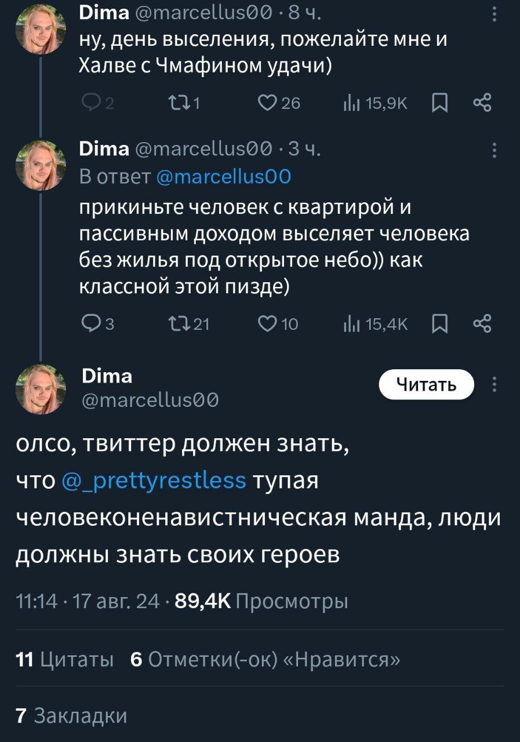Like the first tweet with 26 likes
This screenshot has width=520, height=742.
(x=280, y=103)
